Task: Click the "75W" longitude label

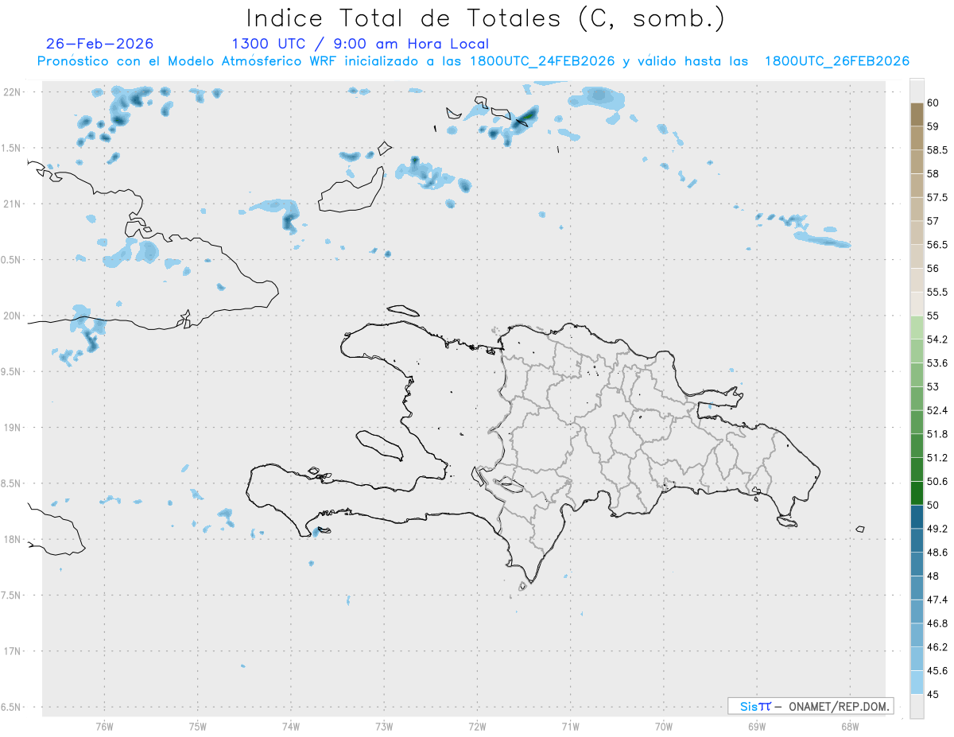Action: [x=198, y=726]
